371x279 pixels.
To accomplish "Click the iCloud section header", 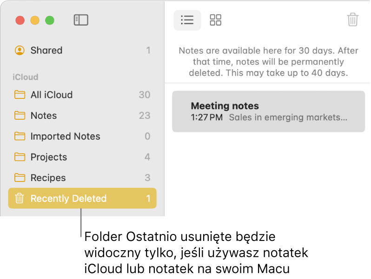I will 26,77.
